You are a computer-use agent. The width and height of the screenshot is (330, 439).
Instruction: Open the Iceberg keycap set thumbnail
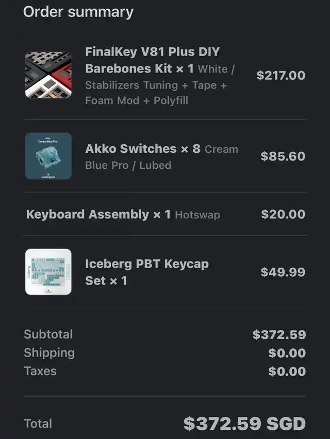point(48,272)
